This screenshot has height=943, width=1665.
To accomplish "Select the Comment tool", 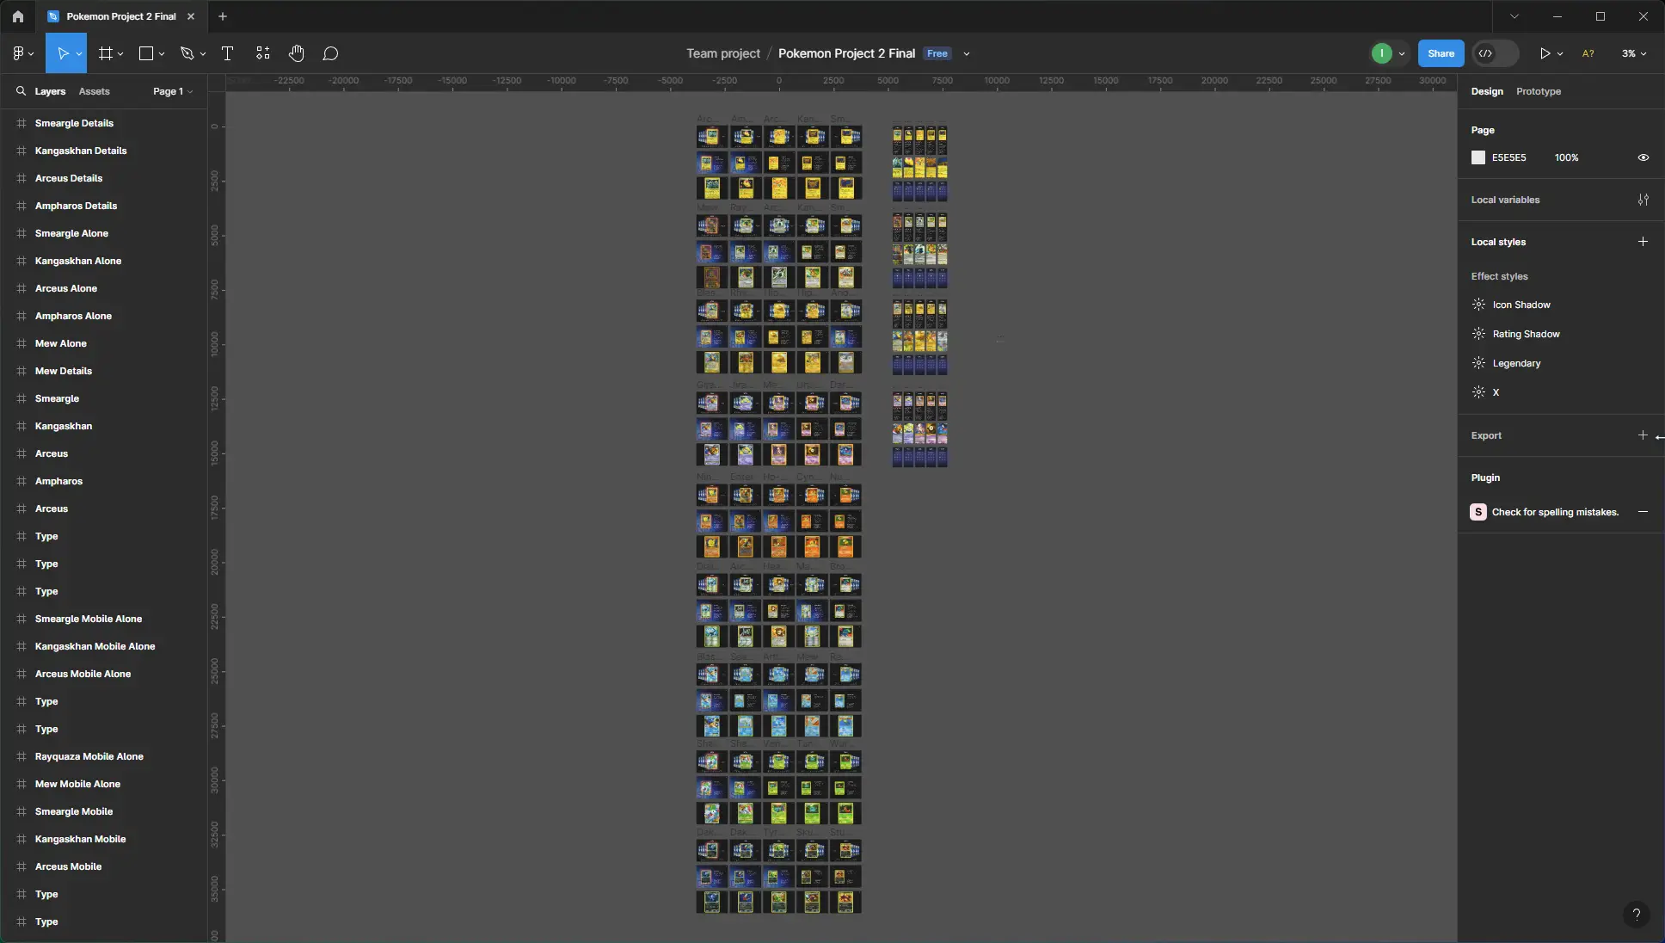I will pos(330,53).
